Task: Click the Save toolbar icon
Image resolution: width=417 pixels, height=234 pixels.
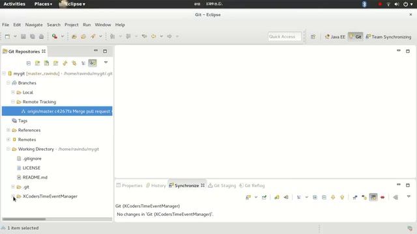Action: pos(23,36)
